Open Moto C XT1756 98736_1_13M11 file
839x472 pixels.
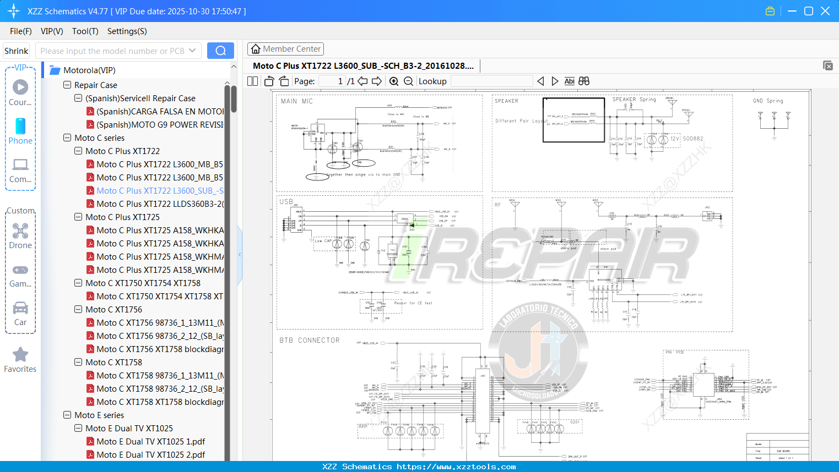[x=160, y=322]
